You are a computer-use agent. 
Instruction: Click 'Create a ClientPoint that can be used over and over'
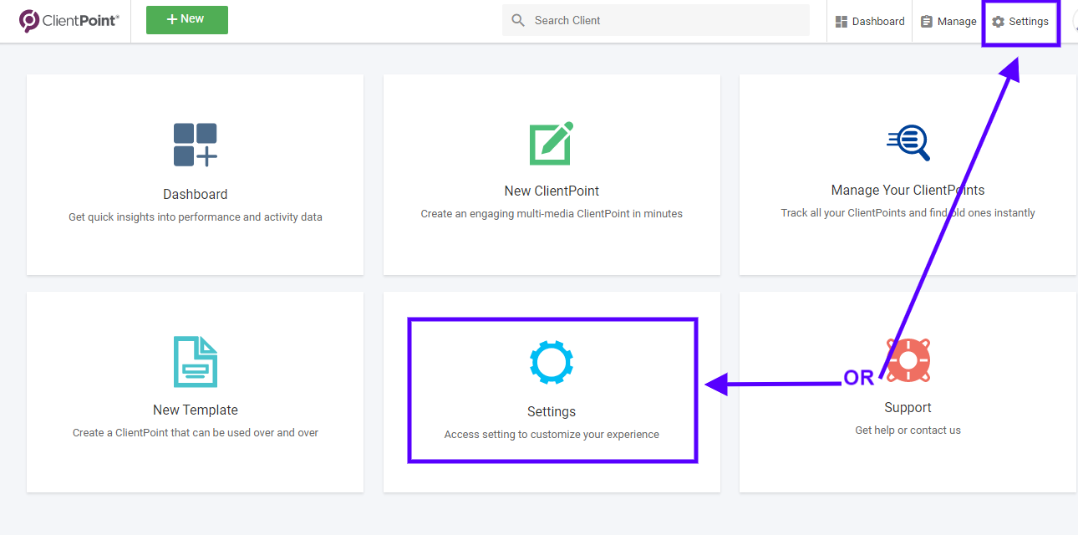(x=196, y=433)
